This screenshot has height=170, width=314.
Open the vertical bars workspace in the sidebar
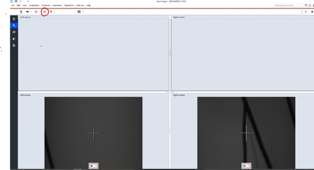click(14, 32)
